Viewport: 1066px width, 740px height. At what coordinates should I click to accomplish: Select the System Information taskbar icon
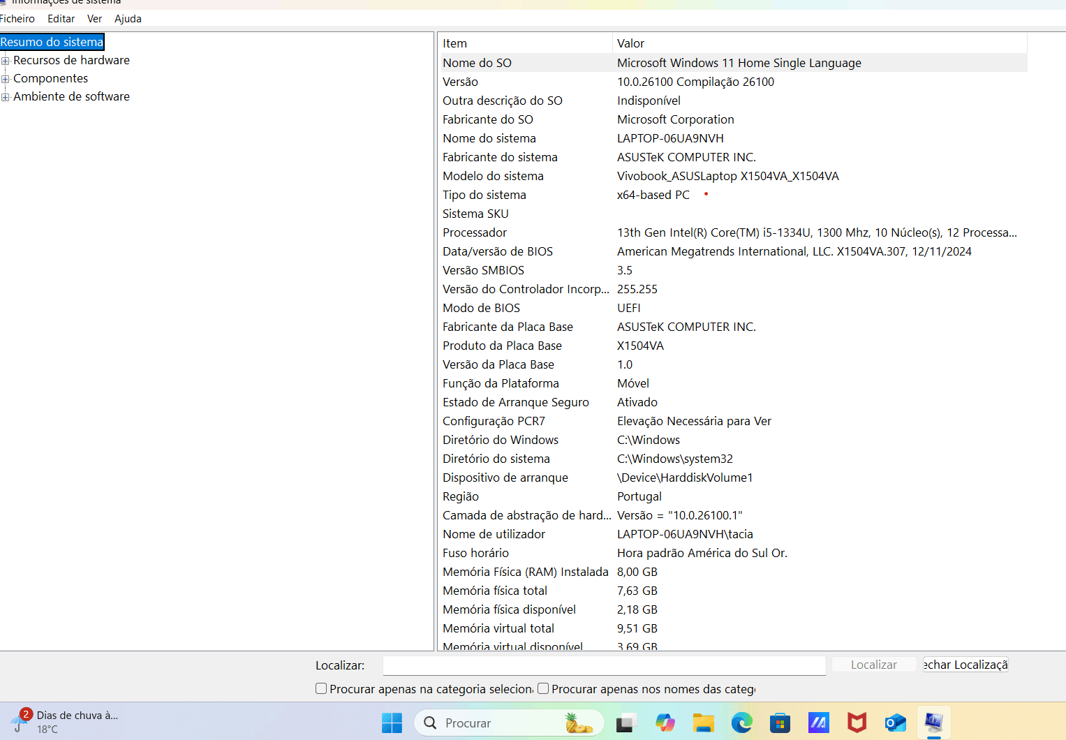click(933, 722)
